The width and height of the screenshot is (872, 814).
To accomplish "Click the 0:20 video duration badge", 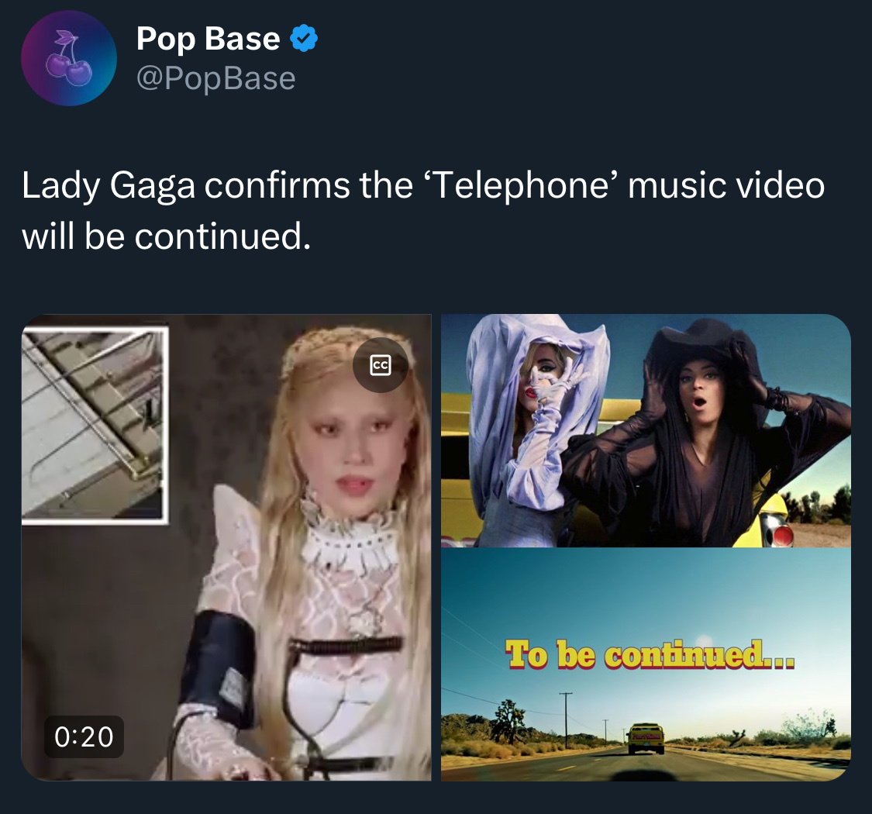I will (x=84, y=736).
